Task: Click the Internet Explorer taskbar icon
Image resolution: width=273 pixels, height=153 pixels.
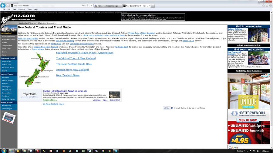Action: (x=11, y=151)
